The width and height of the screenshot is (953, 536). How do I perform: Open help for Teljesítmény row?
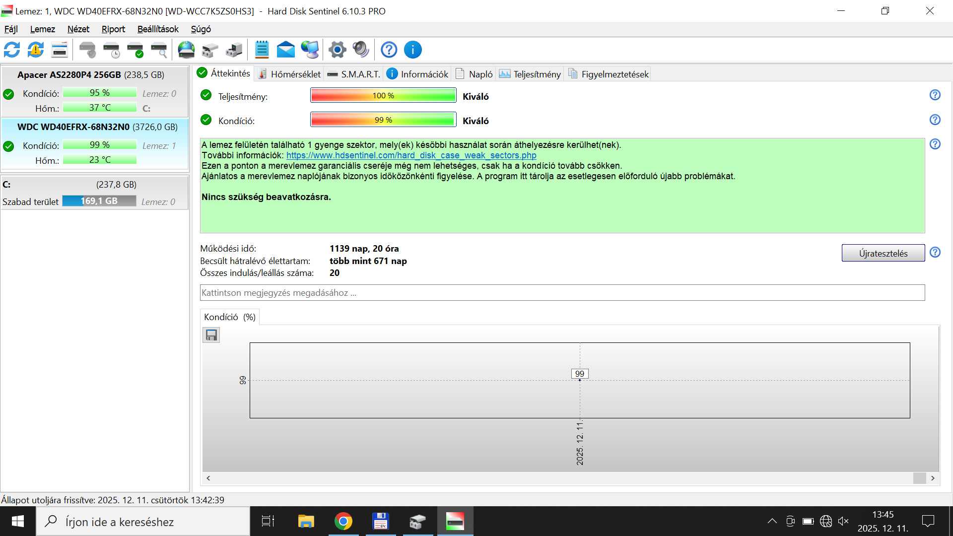point(935,95)
